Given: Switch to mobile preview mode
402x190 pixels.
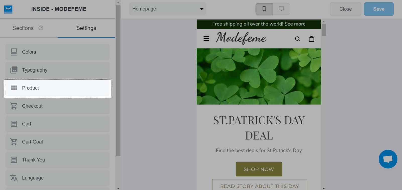Looking at the screenshot, I should point(264,9).
